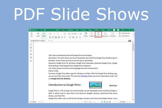Open the attachments paperclip panel
162x108 pixels.
[x=31, y=54]
